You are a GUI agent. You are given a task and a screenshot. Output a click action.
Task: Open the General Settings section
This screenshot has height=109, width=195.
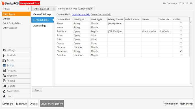point(42,14)
